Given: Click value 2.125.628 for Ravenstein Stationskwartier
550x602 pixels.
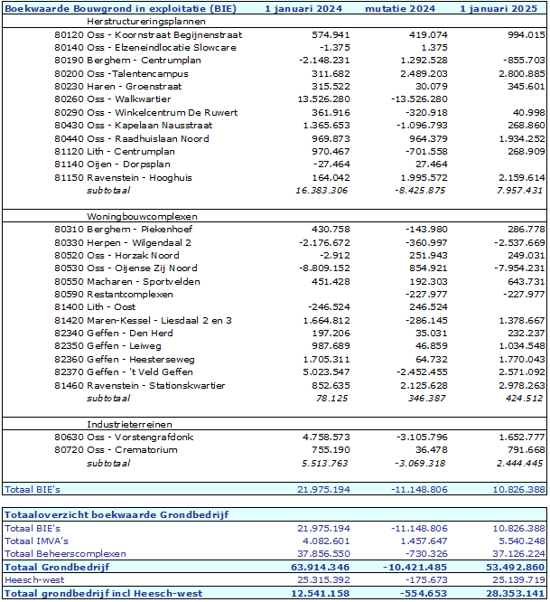Looking at the screenshot, I should pyautogui.click(x=424, y=385).
